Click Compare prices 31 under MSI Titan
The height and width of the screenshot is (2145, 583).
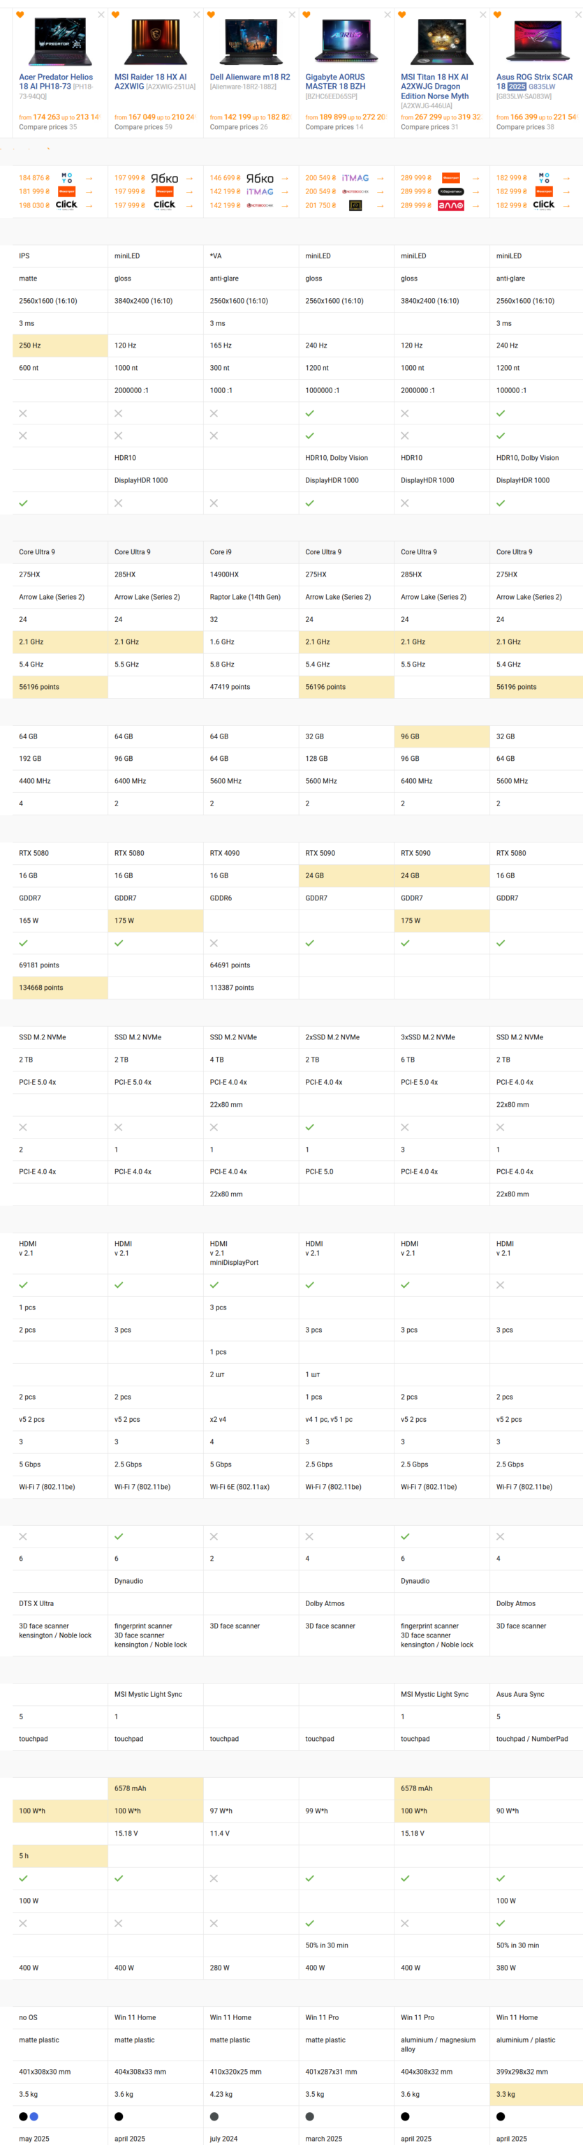coord(430,128)
